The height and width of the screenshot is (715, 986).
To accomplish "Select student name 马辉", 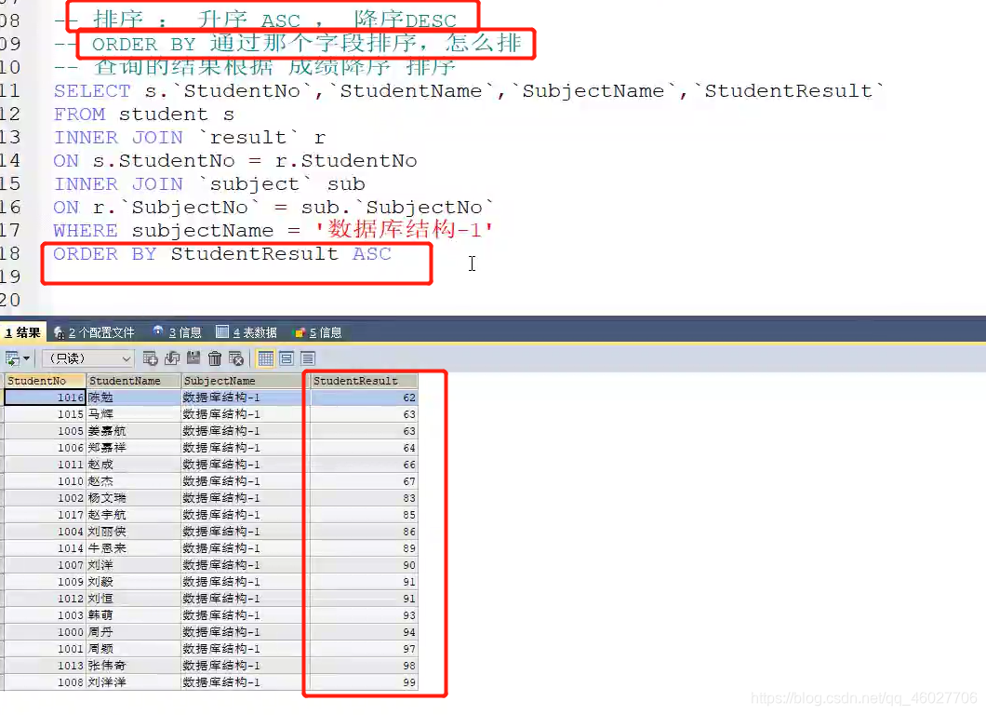I will (x=133, y=414).
